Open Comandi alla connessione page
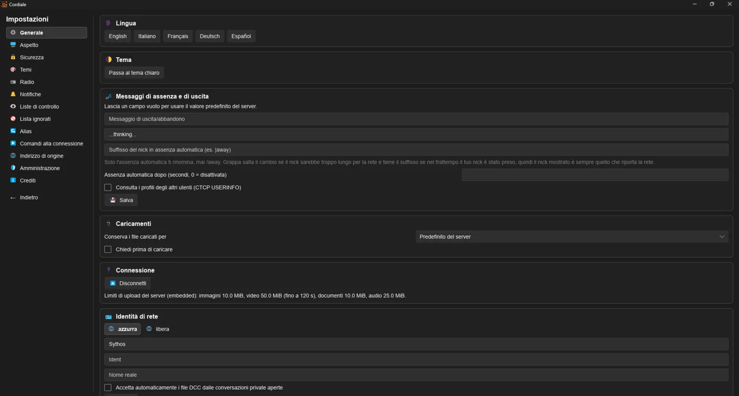The height and width of the screenshot is (396, 739). click(46, 144)
